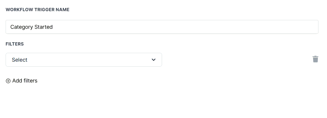327x118 pixels.
Task: Select the word "Started" in the trigger name
Action: [x=43, y=27]
